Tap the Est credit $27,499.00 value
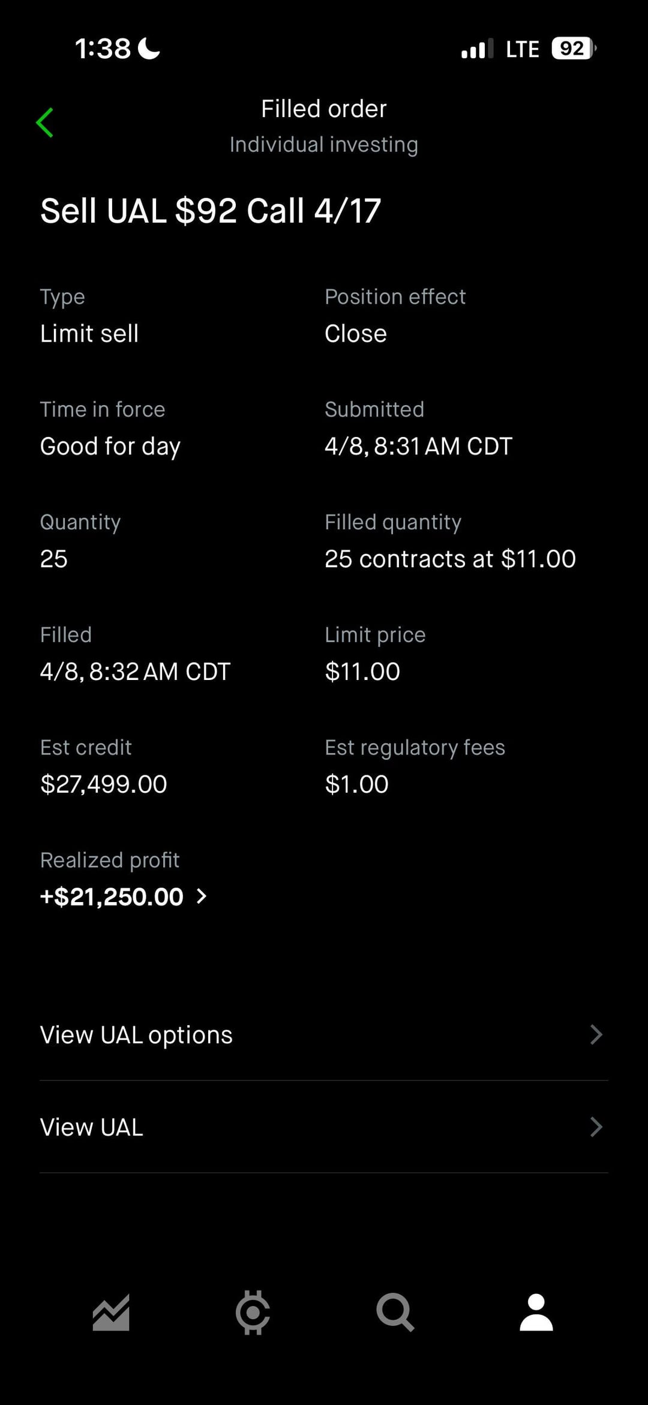The height and width of the screenshot is (1405, 648). pos(104,784)
